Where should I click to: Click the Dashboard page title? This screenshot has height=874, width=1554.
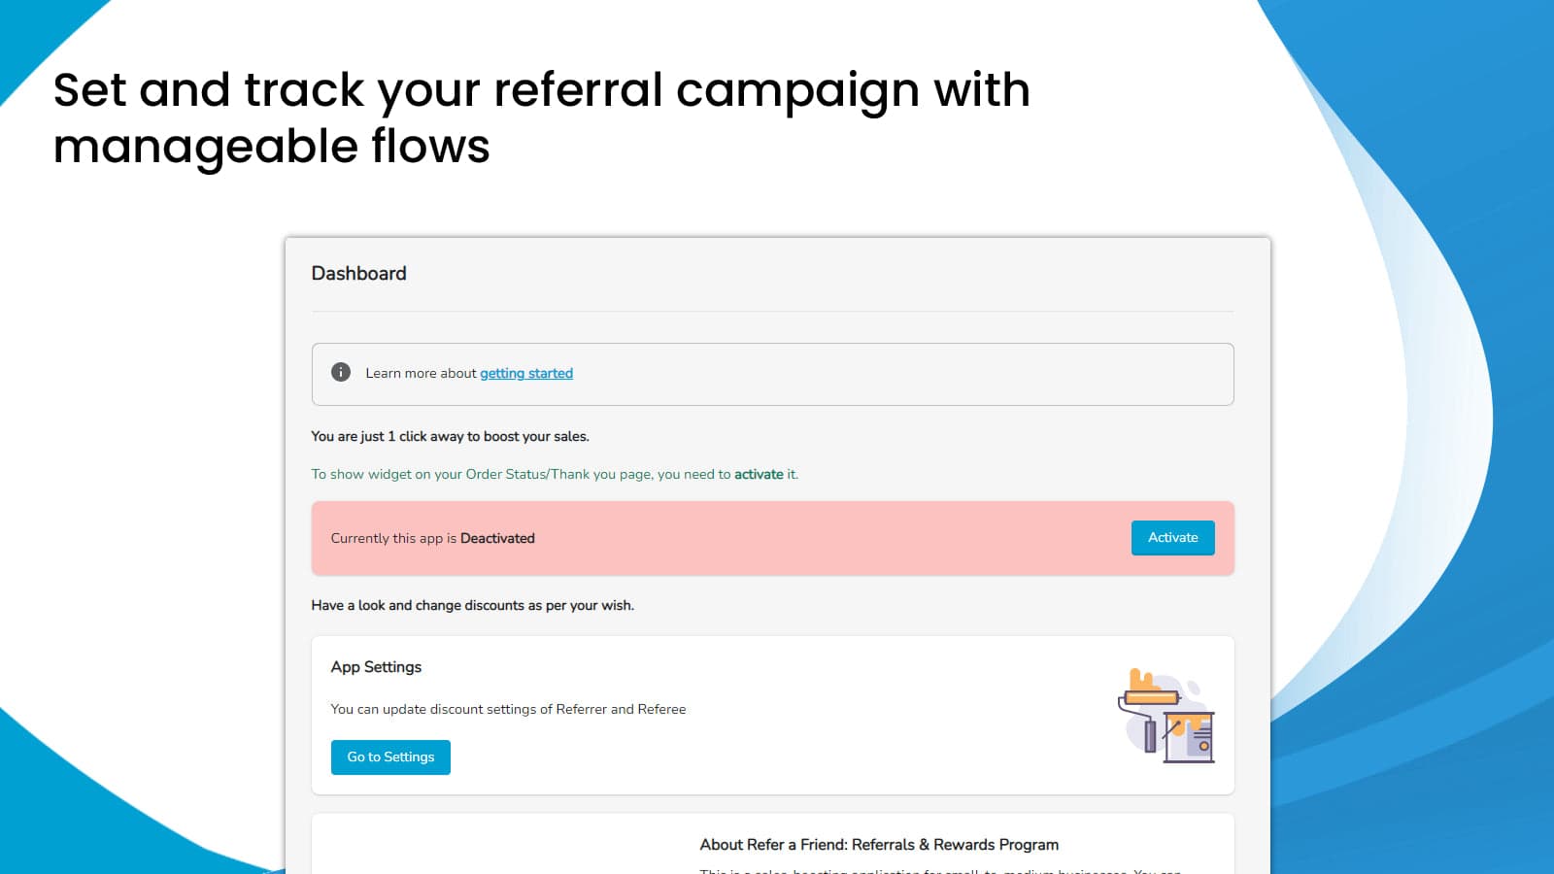point(358,274)
